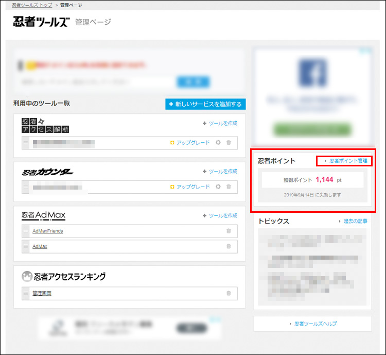Click the 忍者ポイント heading
This screenshot has height=355, width=386.
276,161
